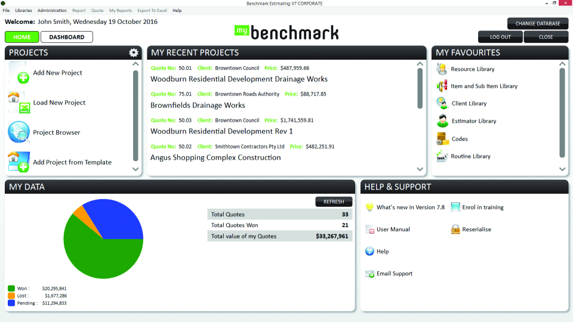Open Woodburn Residential Development Rev 1
The width and height of the screenshot is (573, 322).
click(221, 131)
